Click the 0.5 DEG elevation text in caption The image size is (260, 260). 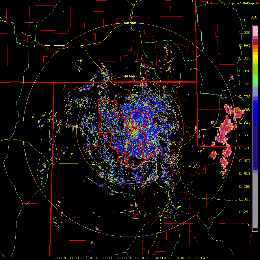[139, 258]
